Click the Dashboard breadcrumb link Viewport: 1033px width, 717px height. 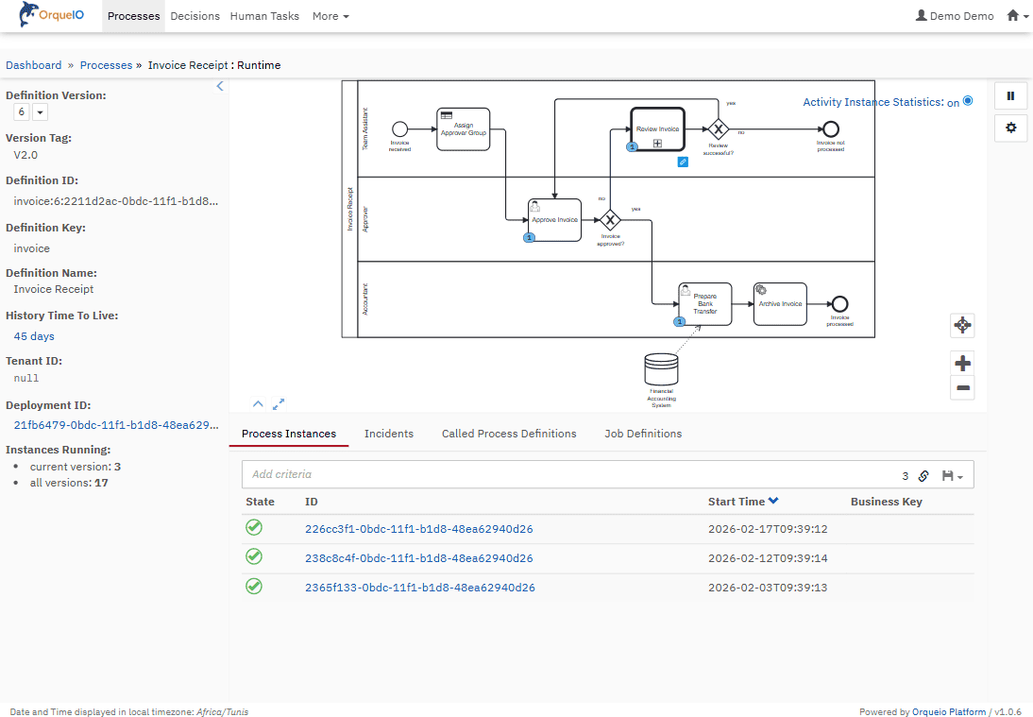coord(34,65)
